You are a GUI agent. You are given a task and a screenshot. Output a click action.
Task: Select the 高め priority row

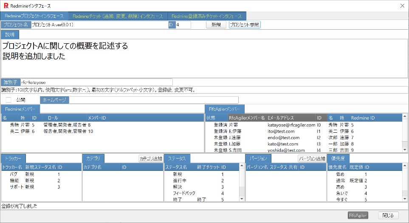[x=365, y=187]
